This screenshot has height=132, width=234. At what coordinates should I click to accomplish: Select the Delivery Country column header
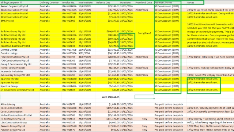[x=50, y=3]
